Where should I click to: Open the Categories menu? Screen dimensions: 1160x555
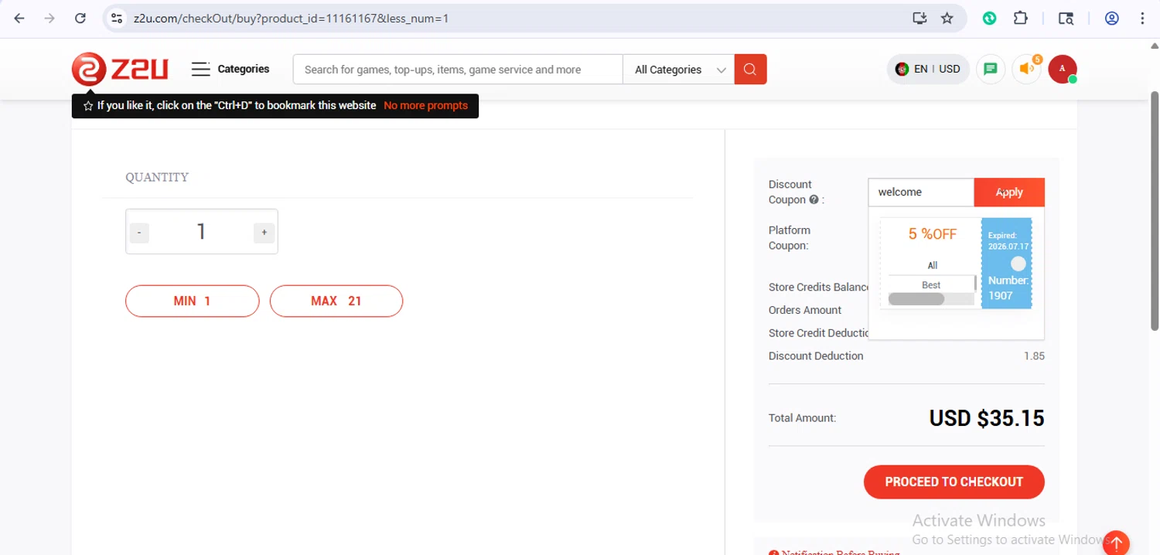point(230,69)
